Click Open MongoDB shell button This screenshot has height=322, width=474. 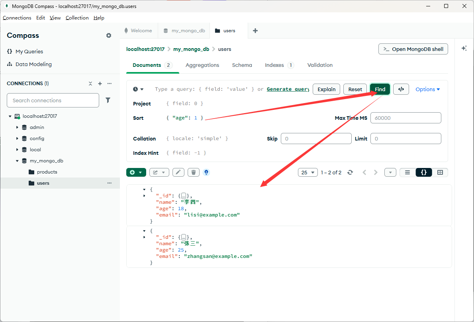click(413, 49)
